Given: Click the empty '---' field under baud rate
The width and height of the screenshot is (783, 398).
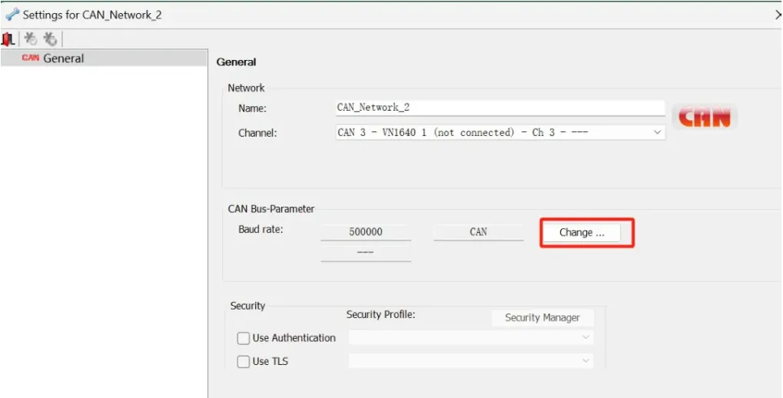Looking at the screenshot, I should [366, 253].
